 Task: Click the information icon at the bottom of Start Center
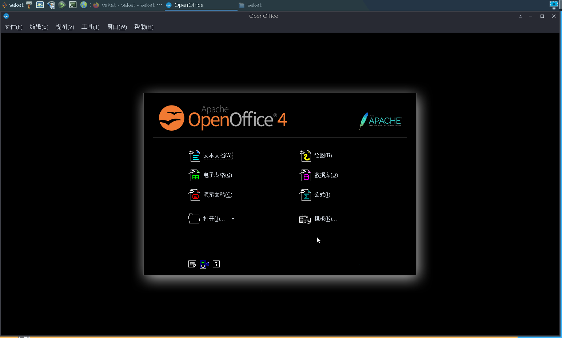point(216,264)
